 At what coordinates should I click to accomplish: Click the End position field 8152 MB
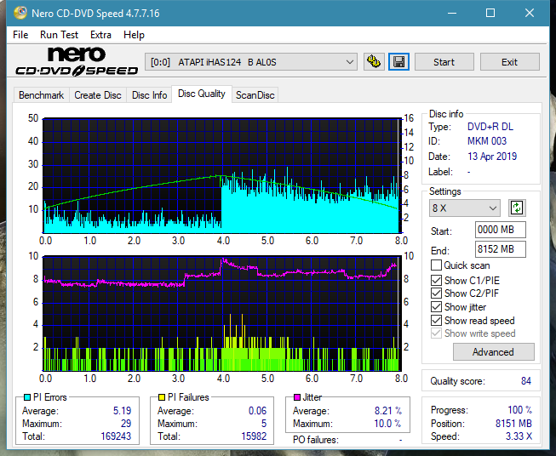click(x=501, y=249)
